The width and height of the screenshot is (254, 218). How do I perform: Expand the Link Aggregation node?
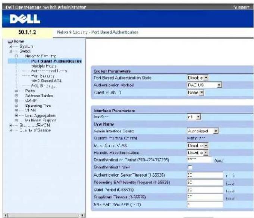16,115
